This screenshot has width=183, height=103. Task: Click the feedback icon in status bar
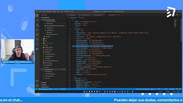point(177,89)
